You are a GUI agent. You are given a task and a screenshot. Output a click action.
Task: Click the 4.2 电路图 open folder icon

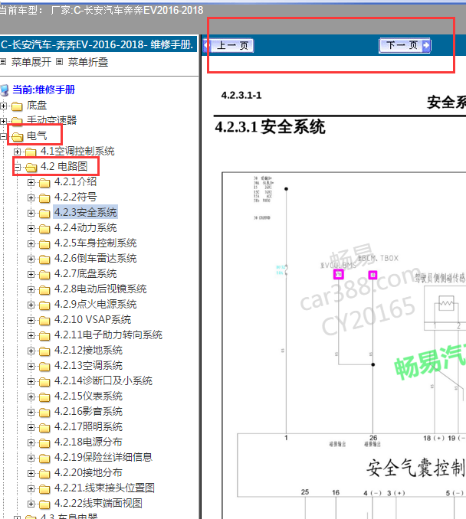(31, 168)
